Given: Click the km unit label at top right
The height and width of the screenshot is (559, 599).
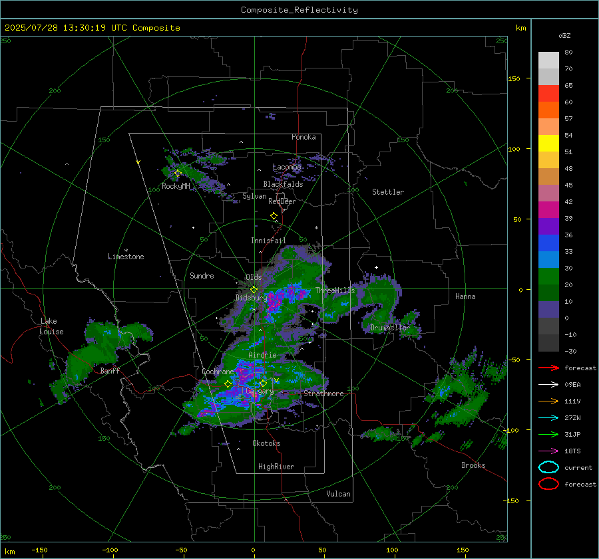Looking at the screenshot, I should point(520,28).
